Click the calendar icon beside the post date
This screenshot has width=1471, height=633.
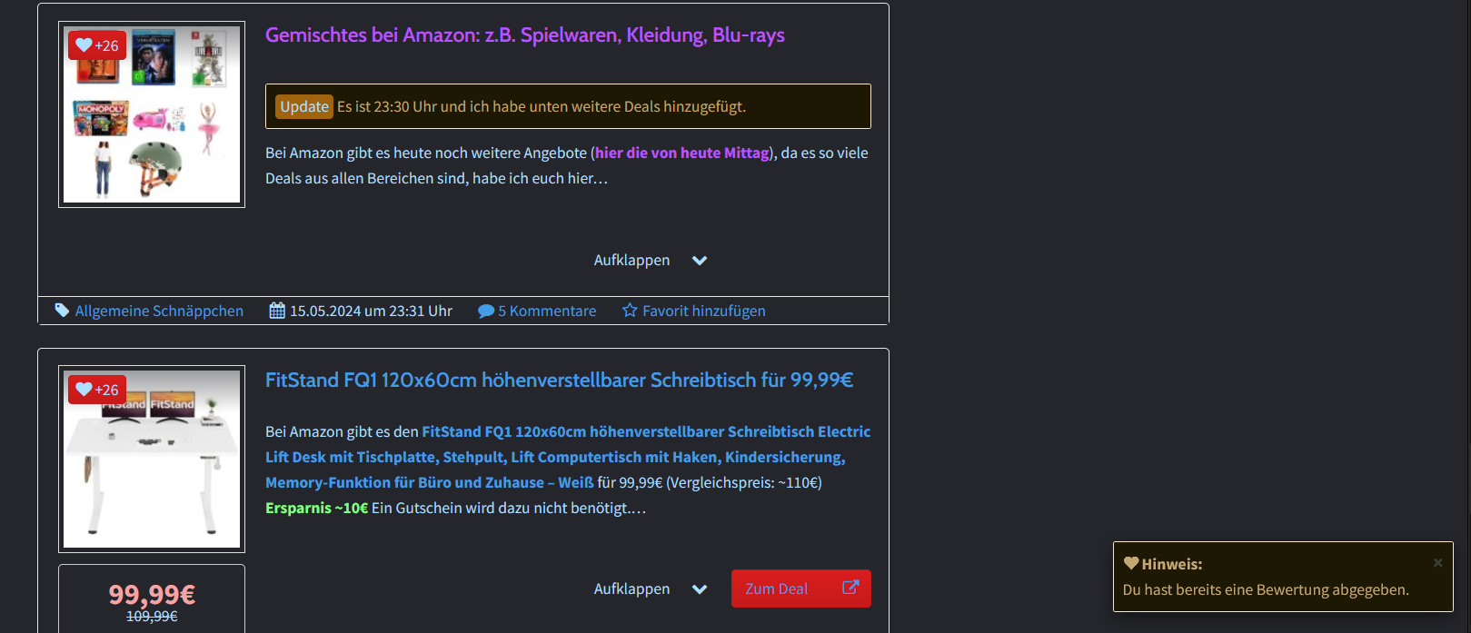point(277,311)
